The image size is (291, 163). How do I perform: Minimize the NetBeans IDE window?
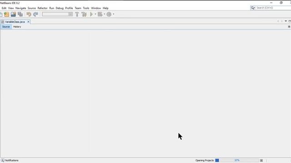click(271, 3)
